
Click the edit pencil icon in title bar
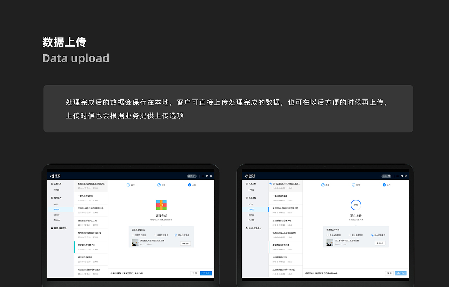(x=194, y=176)
